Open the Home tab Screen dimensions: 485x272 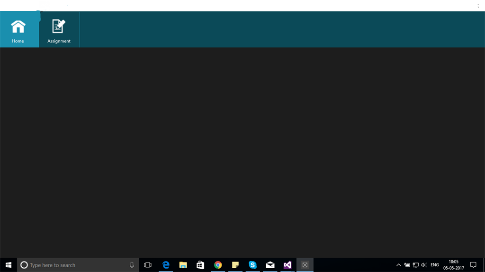point(19,29)
